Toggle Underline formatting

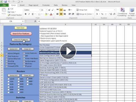(x=33, y=14)
